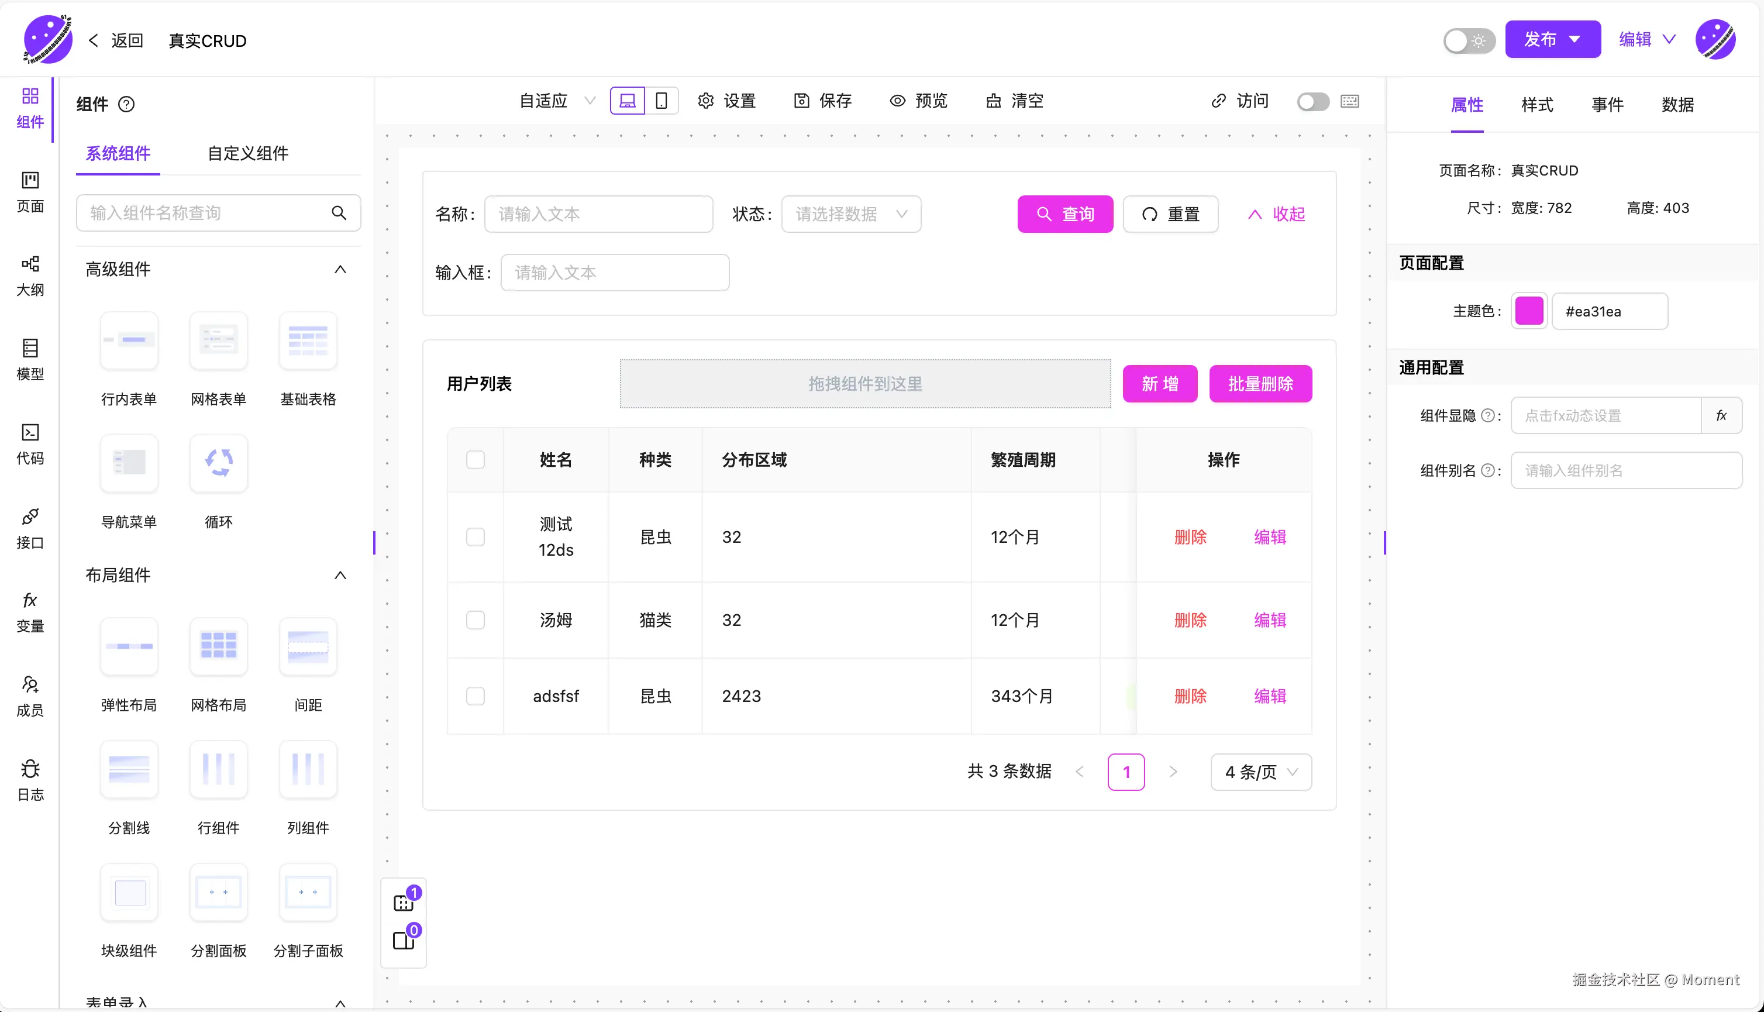This screenshot has width=1764, height=1012.
Task: Switch to mobile device preview icon
Action: 661,101
